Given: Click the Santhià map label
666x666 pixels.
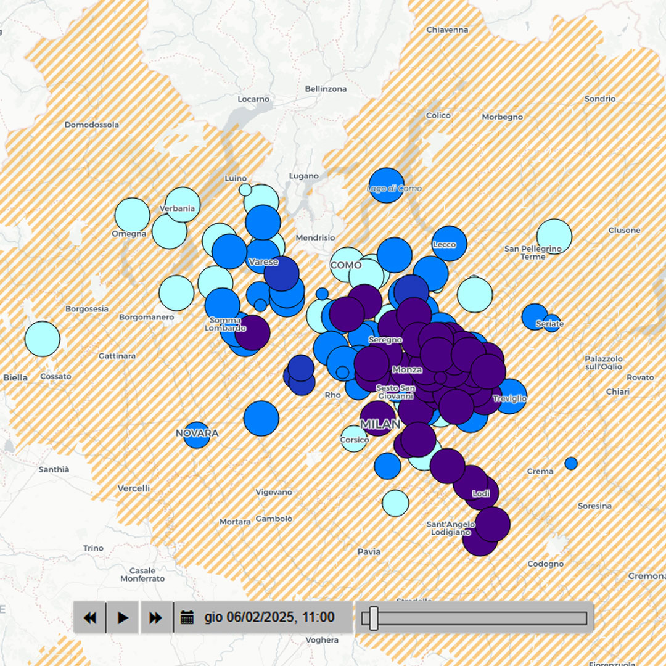Looking at the screenshot, I should [x=54, y=469].
